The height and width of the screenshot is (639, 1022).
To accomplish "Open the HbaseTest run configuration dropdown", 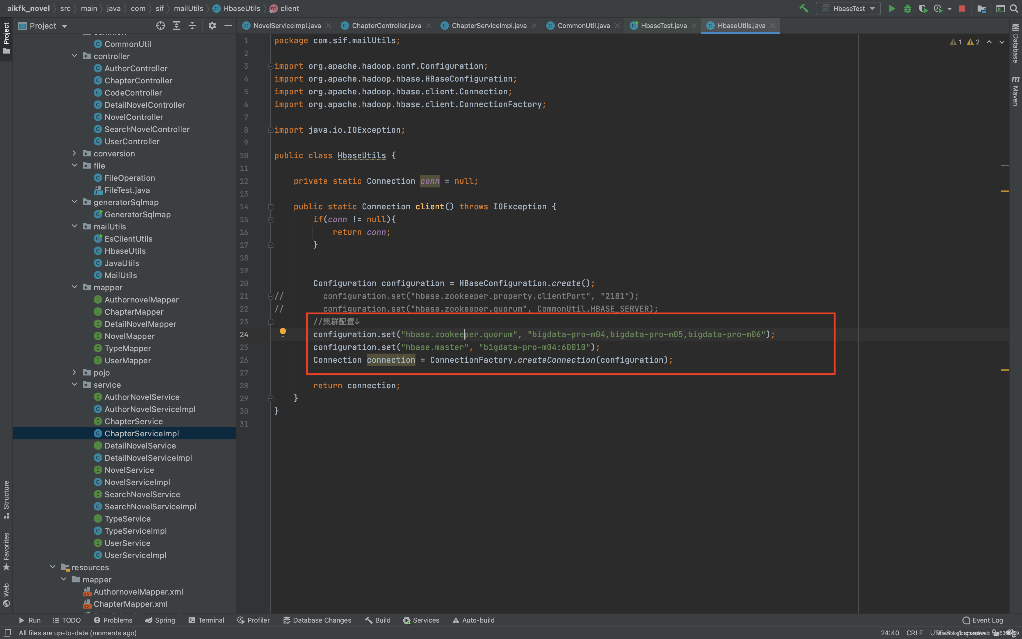I will click(x=848, y=9).
